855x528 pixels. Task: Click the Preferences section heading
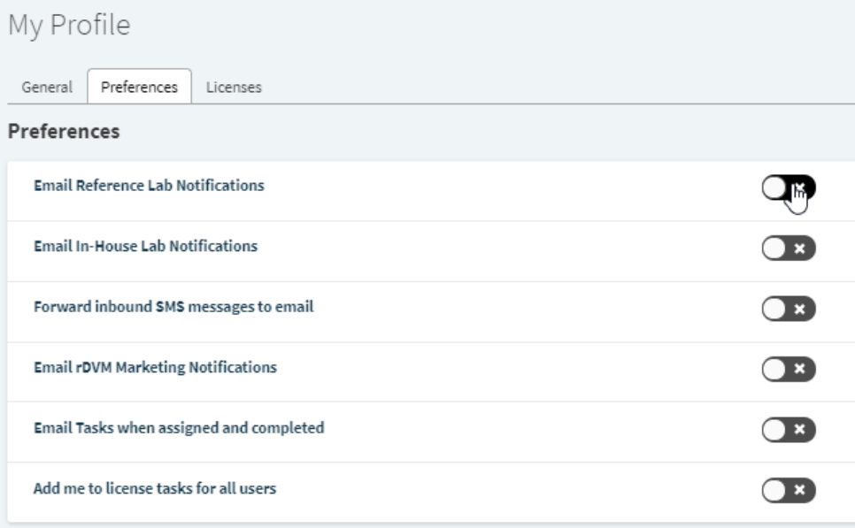(x=64, y=133)
